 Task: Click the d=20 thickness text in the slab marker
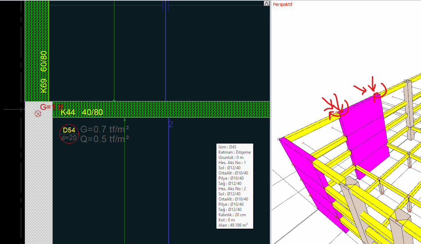[69, 138]
